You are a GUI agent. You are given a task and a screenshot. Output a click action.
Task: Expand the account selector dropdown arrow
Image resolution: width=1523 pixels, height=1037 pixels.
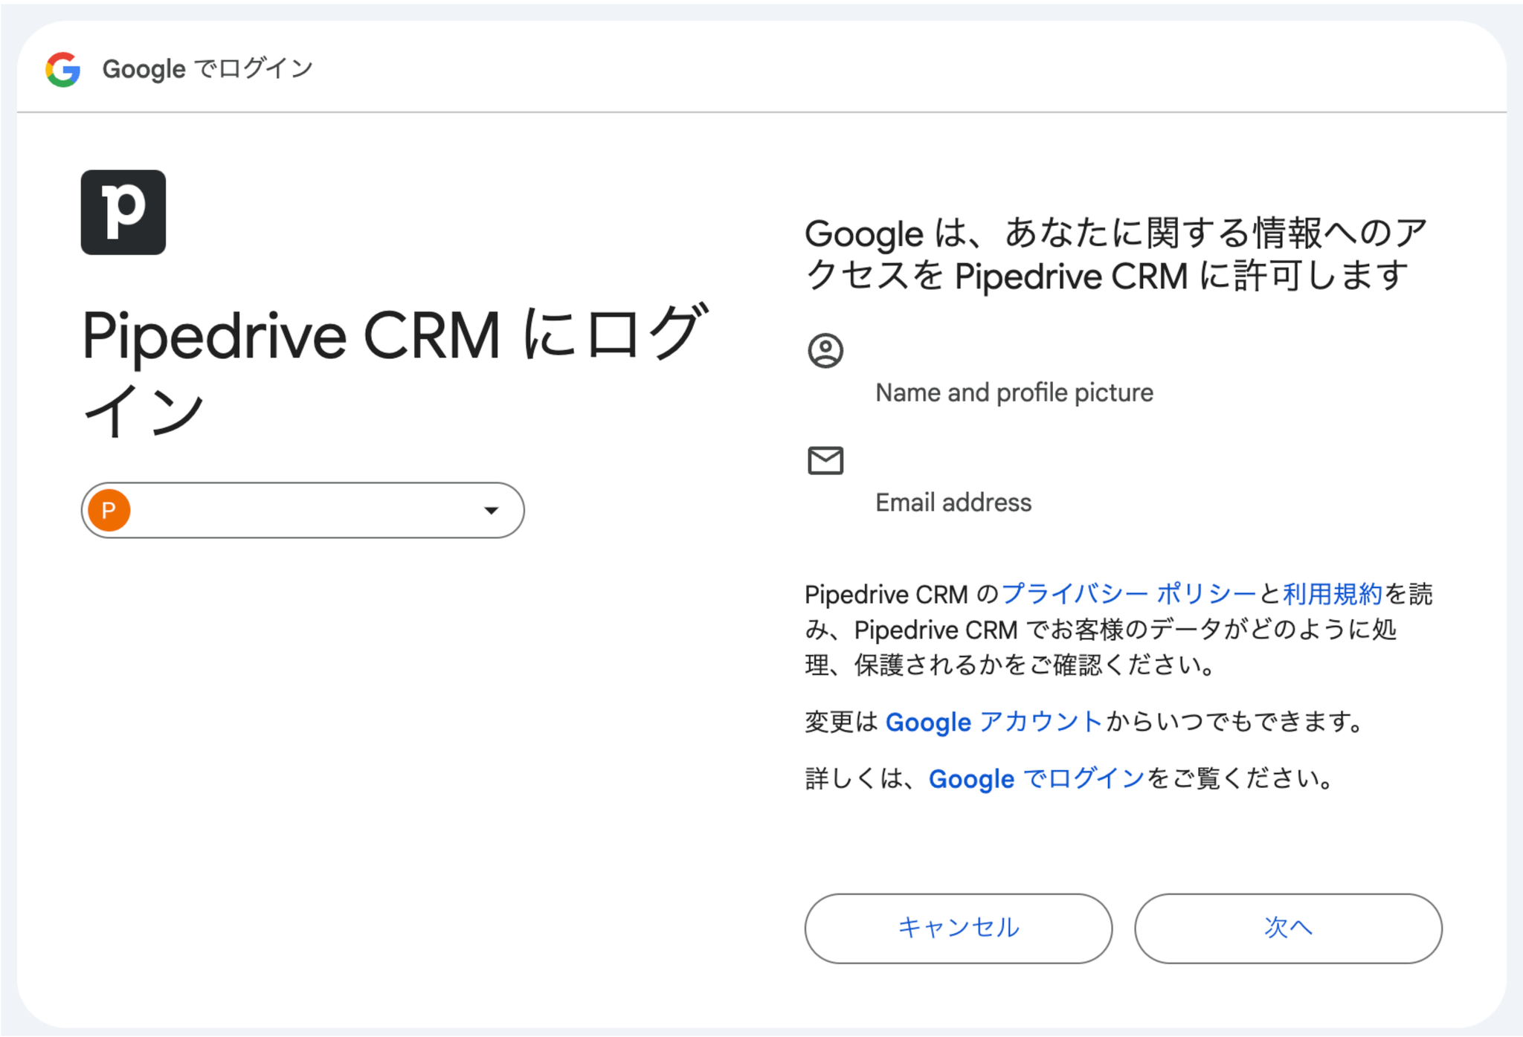tap(491, 510)
